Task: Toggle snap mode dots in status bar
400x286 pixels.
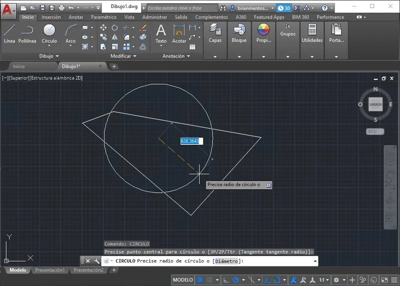Action: (x=209, y=280)
